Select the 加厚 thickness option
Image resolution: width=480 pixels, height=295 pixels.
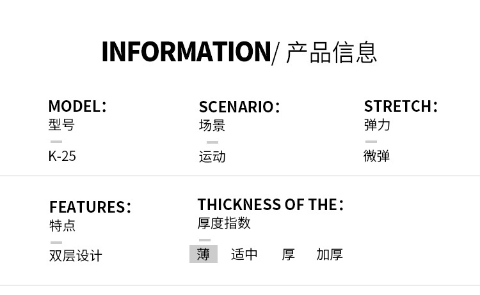coord(330,254)
